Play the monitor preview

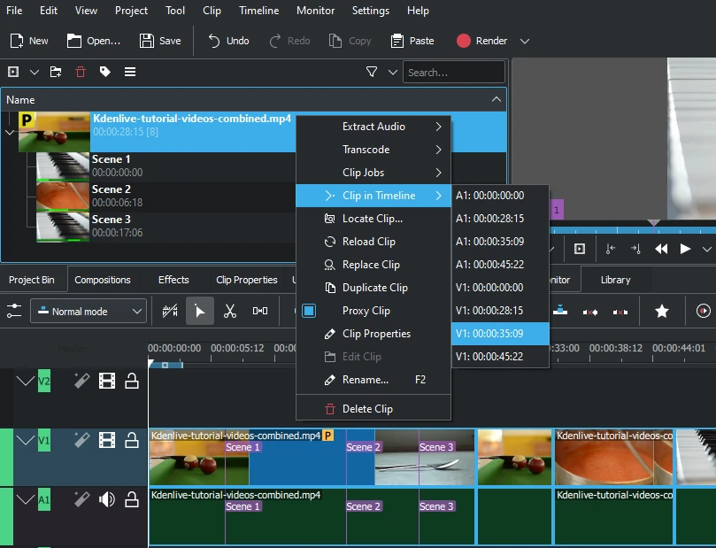click(x=685, y=249)
